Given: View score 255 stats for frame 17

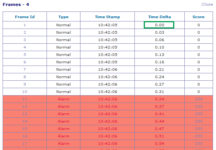Looking at the screenshot, I should (x=198, y=143).
